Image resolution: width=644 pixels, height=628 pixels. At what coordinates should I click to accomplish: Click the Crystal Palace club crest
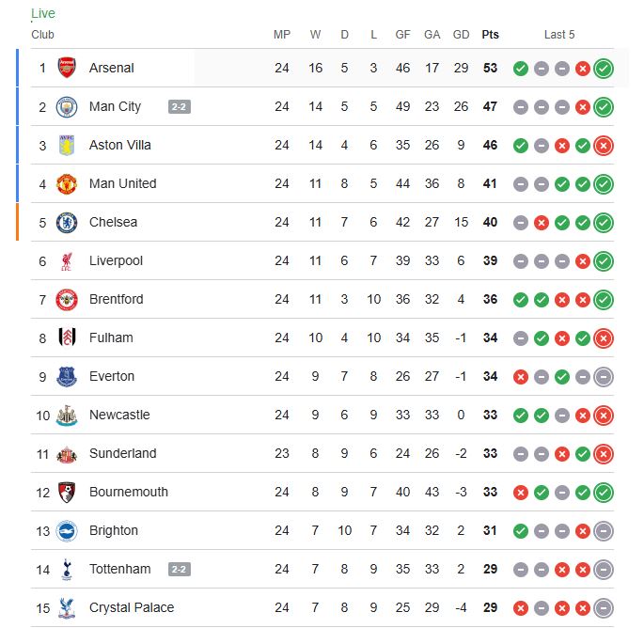(x=66, y=607)
